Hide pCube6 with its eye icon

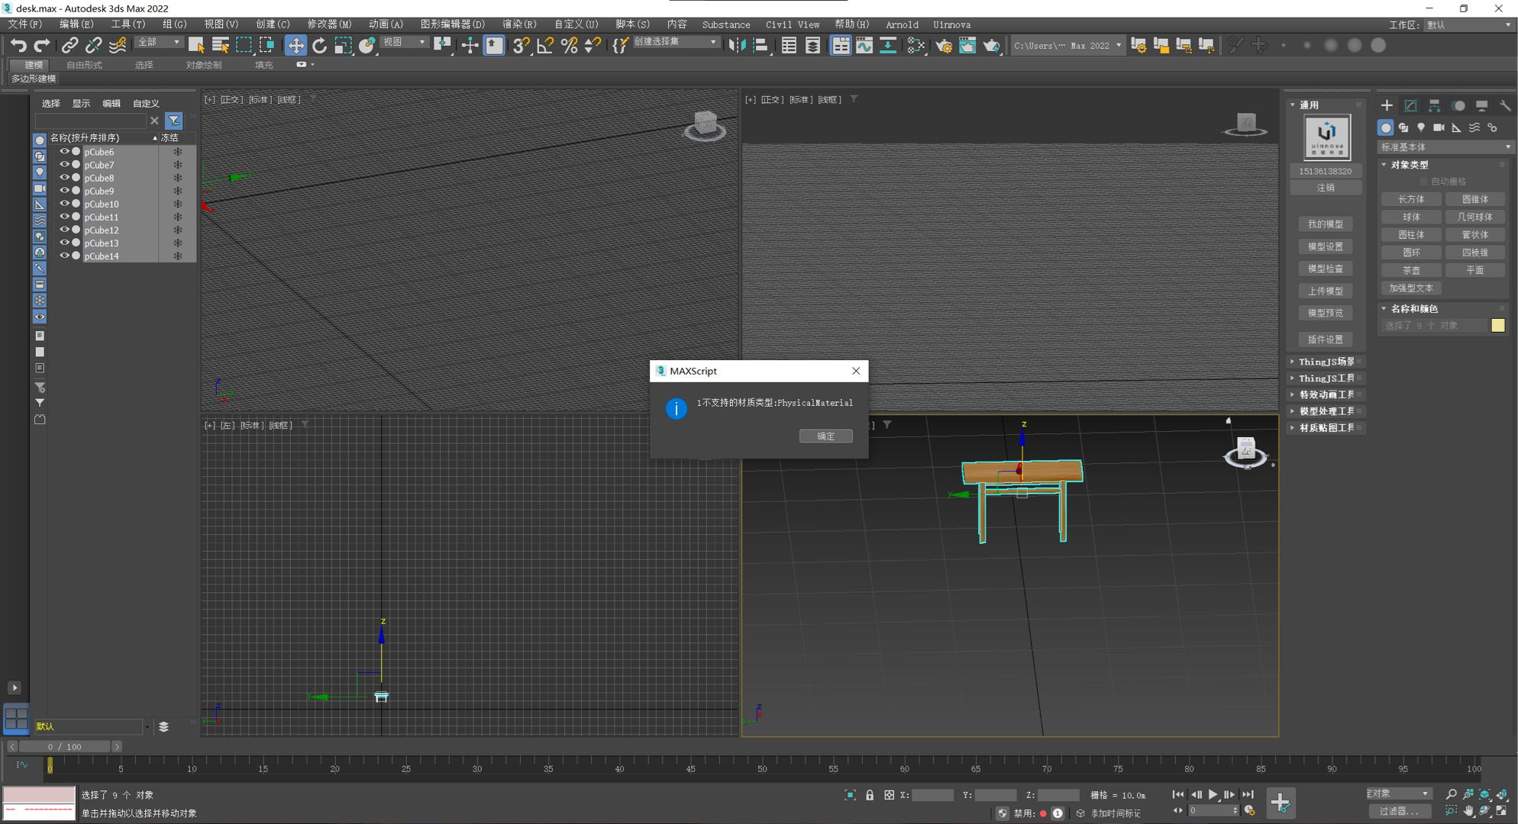[x=64, y=152]
